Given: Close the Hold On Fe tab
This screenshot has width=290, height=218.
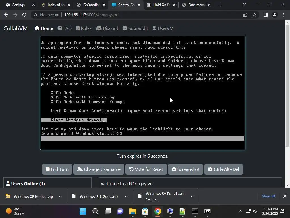Looking at the screenshot, I should (174, 5).
